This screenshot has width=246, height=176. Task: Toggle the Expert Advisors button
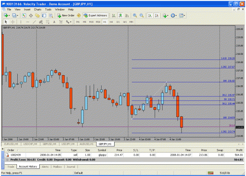(95, 15)
